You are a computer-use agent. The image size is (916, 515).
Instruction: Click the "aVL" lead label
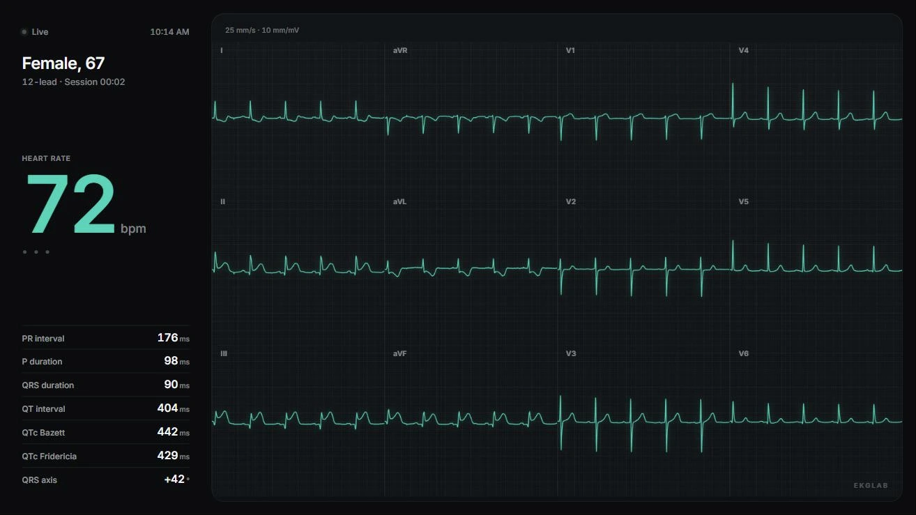click(399, 202)
